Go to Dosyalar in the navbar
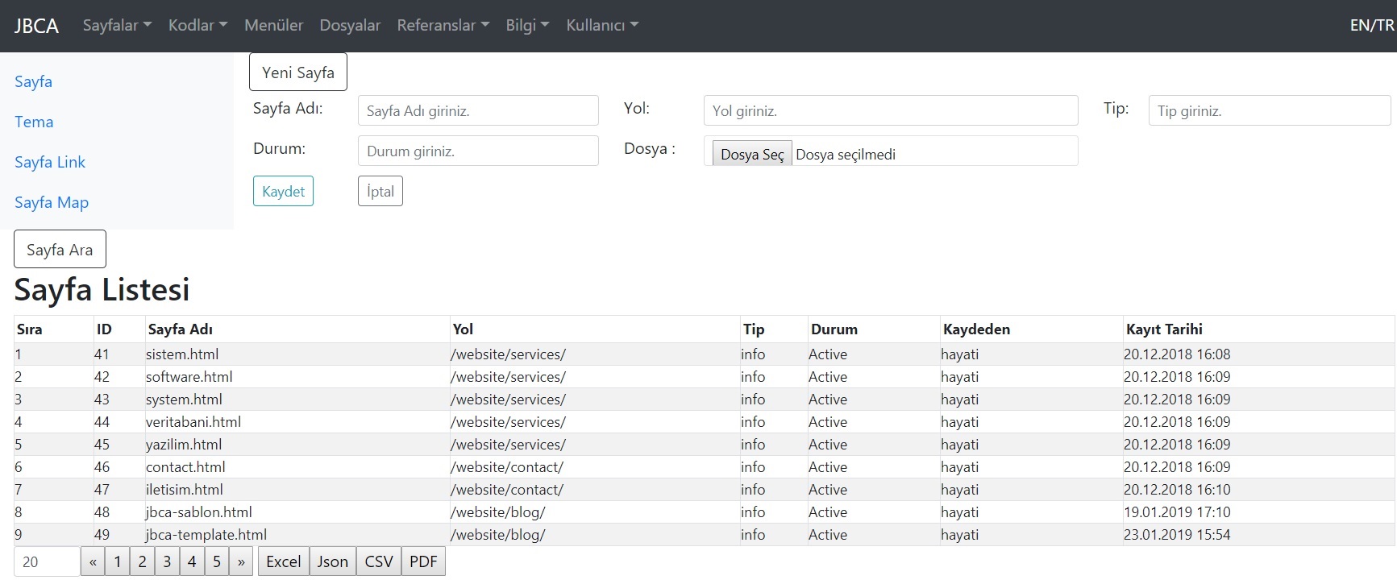 pos(350,25)
